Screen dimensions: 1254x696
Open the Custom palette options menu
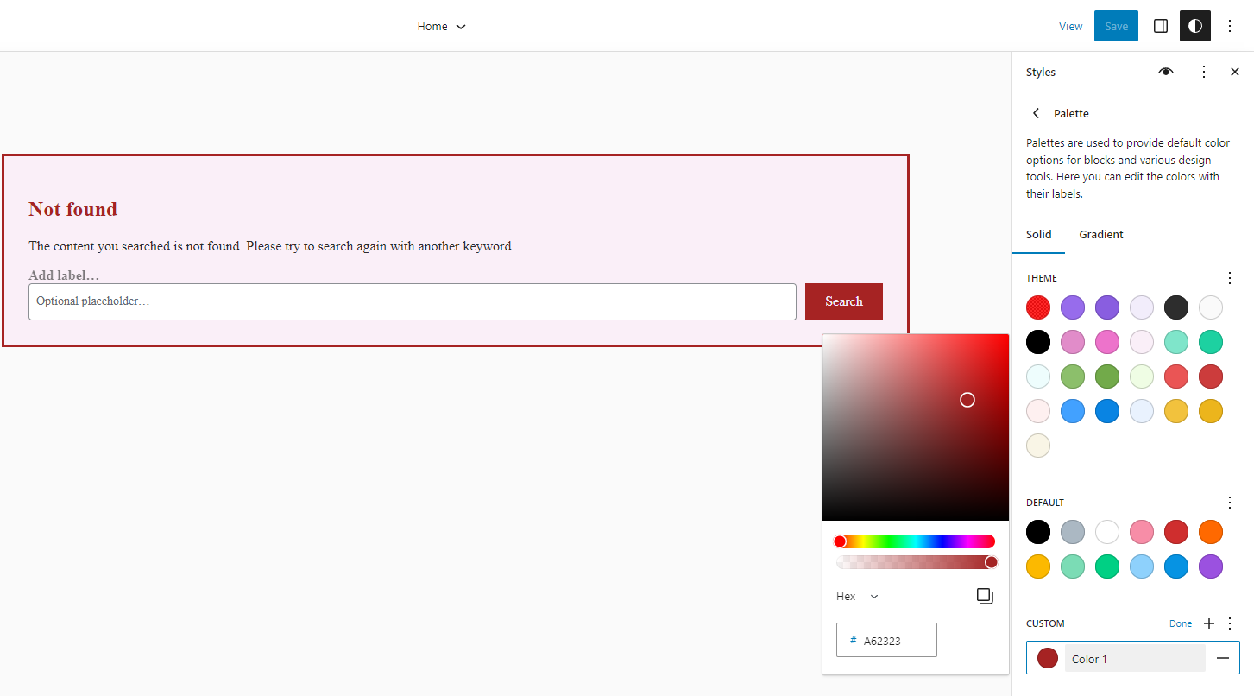coord(1230,623)
